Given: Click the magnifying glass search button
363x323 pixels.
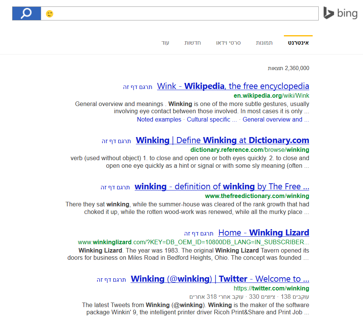Looking at the screenshot, I should pos(26,14).
